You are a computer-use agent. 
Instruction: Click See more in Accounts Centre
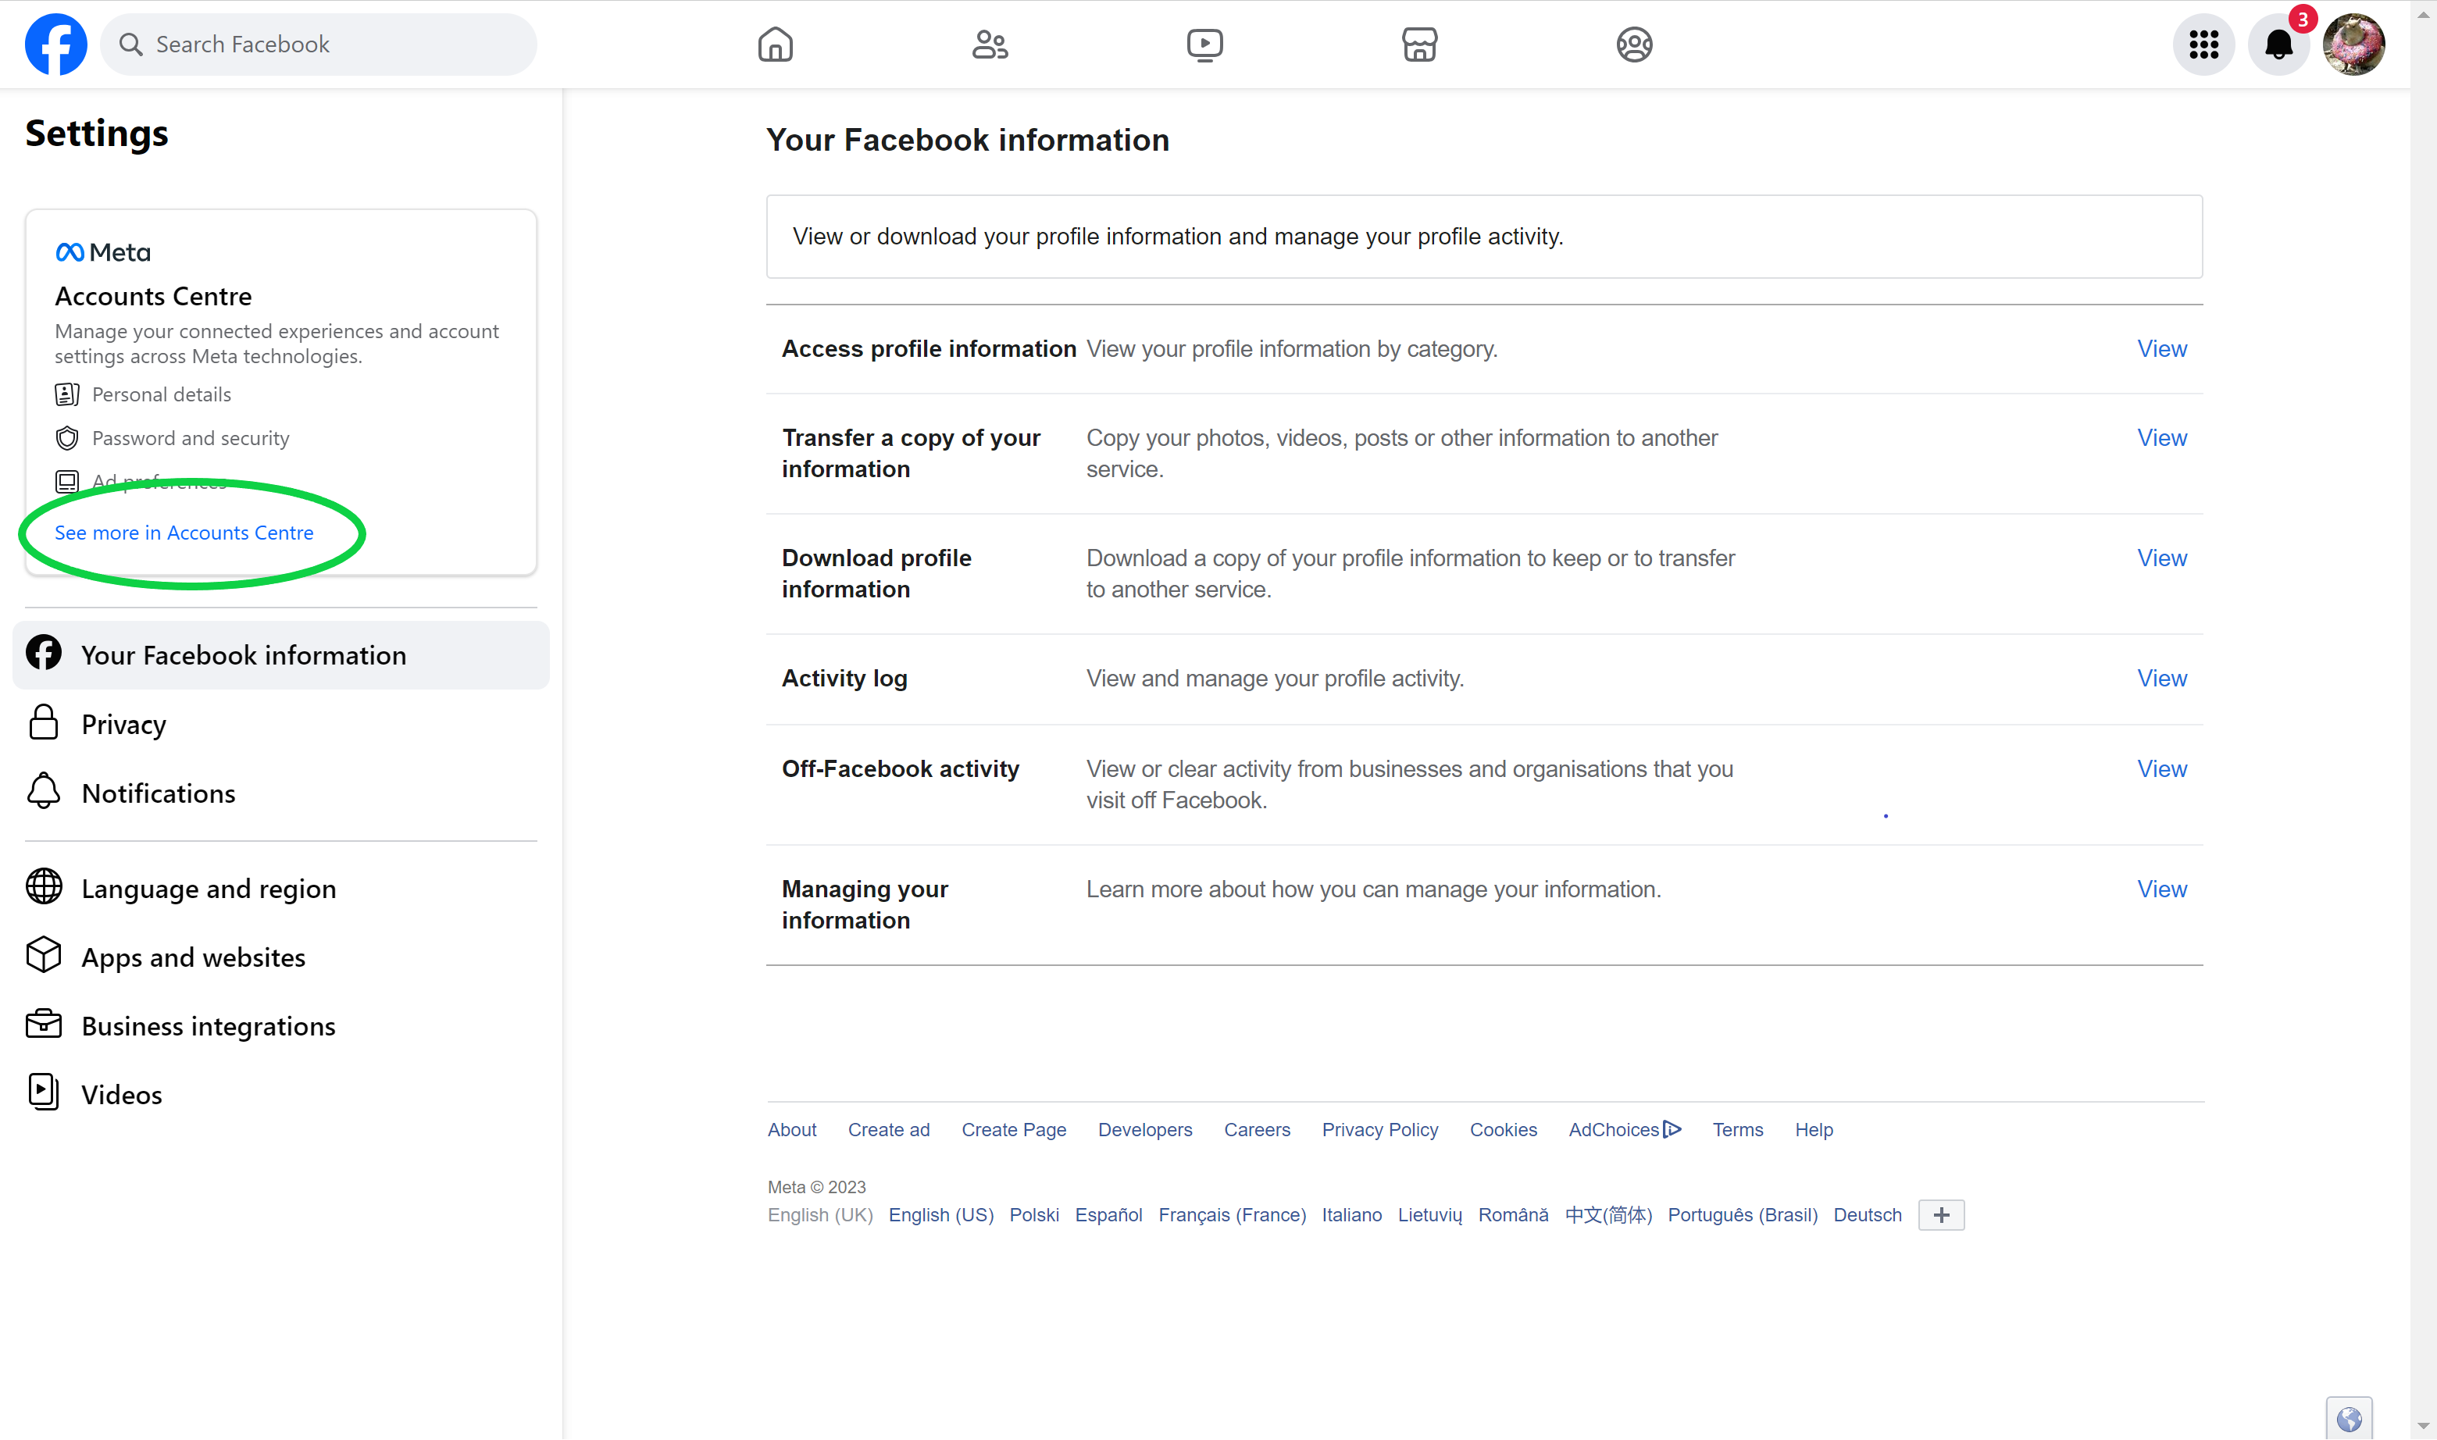click(184, 532)
